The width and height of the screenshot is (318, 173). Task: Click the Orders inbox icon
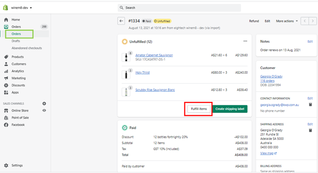point(6,26)
